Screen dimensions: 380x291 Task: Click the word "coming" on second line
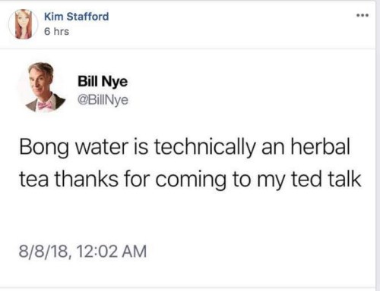click(x=191, y=180)
